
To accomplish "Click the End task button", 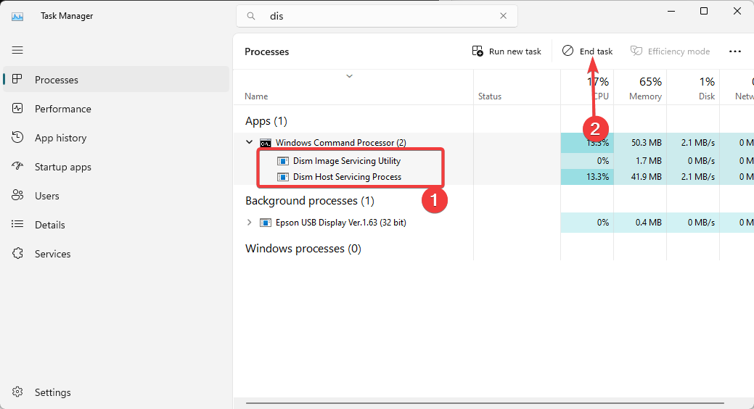I will [x=588, y=51].
